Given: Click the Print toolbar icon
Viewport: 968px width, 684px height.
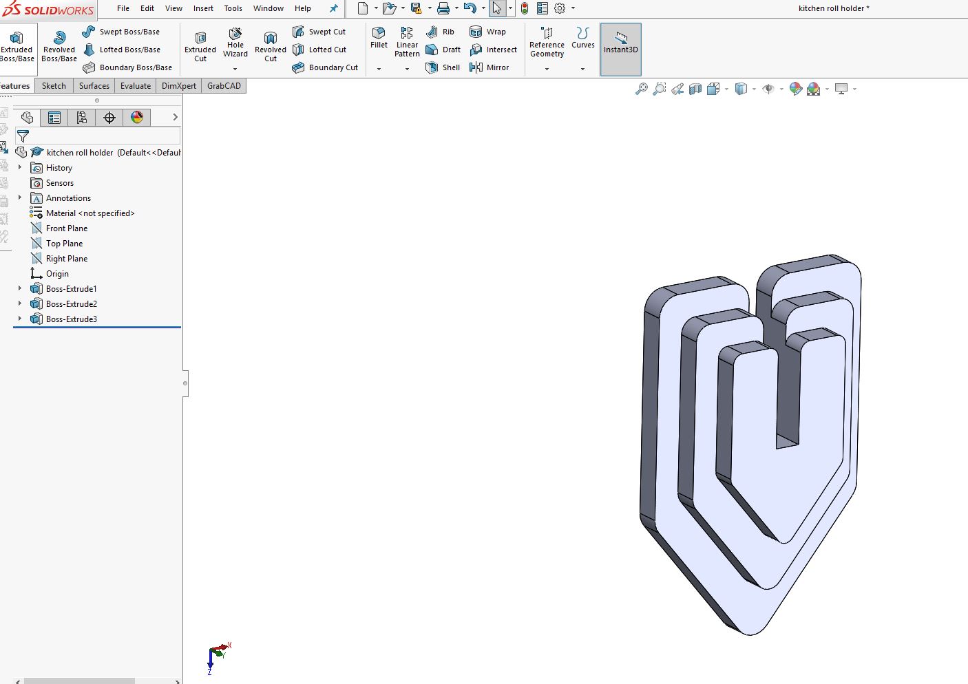Looking at the screenshot, I should coord(443,8).
